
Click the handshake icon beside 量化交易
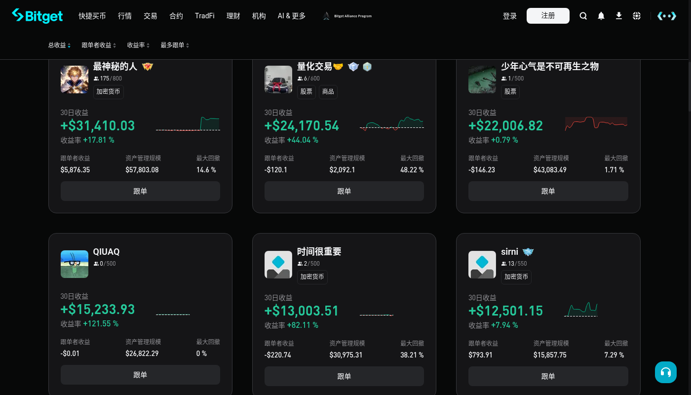click(x=338, y=67)
